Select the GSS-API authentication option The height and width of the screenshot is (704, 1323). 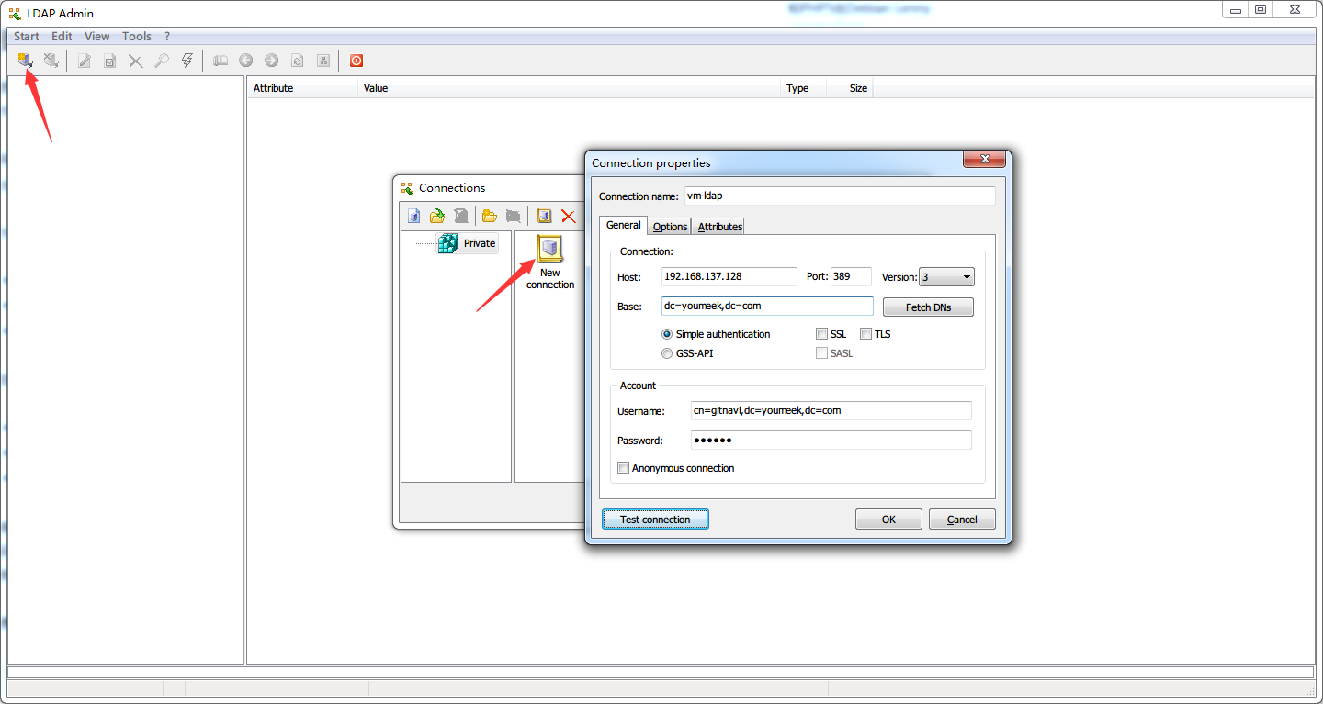tap(667, 352)
